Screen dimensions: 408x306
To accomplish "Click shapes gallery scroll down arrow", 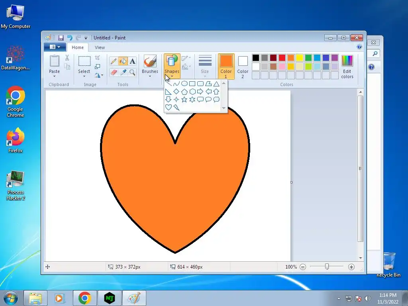I will 224,108.
